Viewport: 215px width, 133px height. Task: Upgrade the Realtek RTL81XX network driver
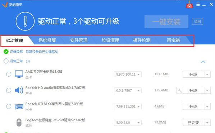[x=193, y=106]
